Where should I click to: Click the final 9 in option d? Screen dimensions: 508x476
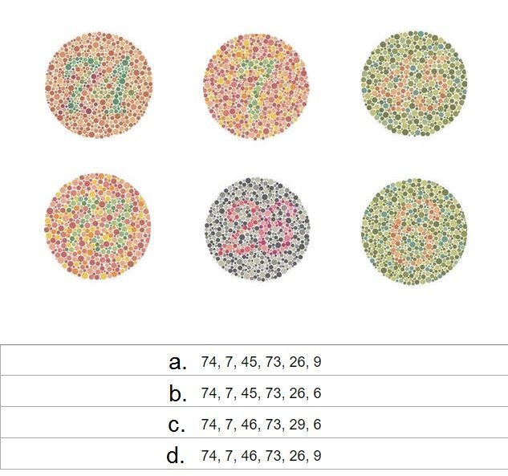[318, 455]
